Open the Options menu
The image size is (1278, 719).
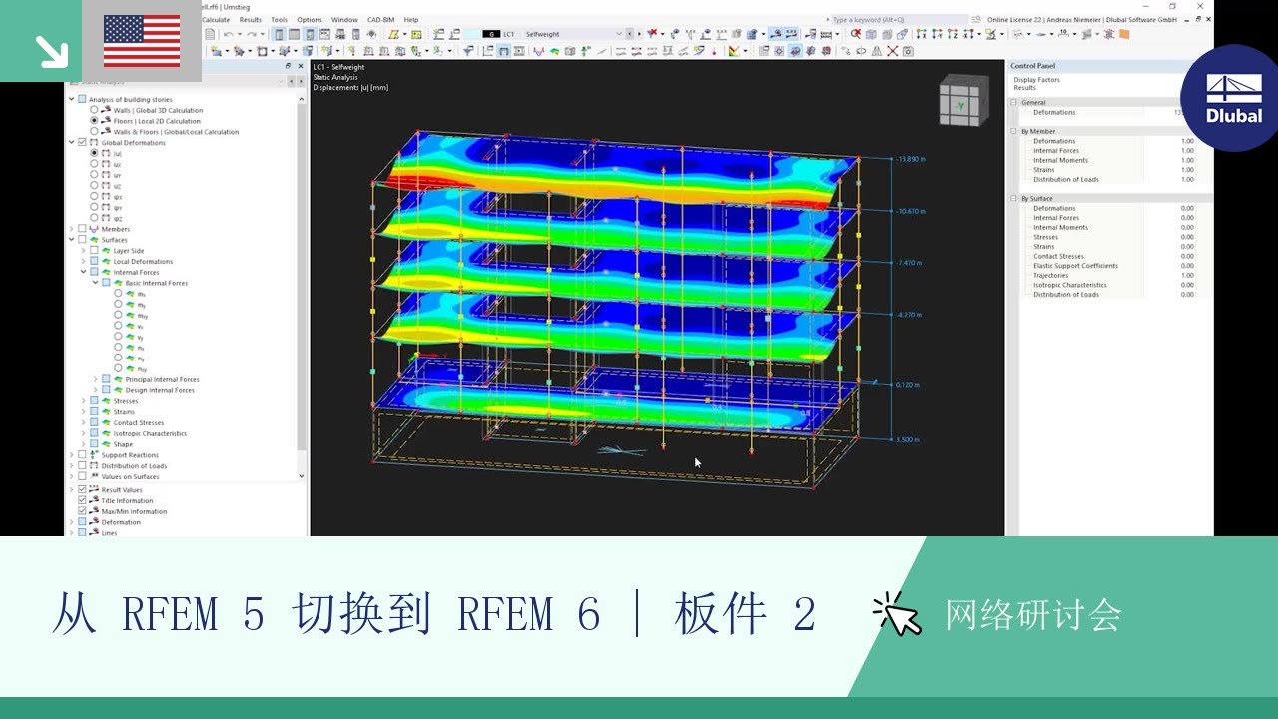310,19
